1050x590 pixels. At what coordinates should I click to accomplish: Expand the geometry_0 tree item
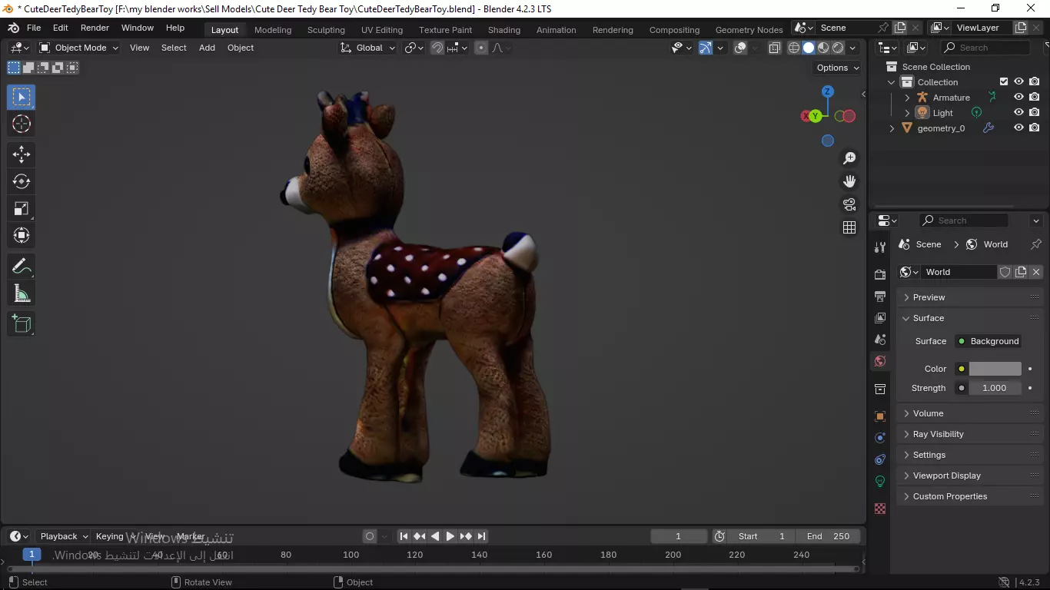coord(892,128)
